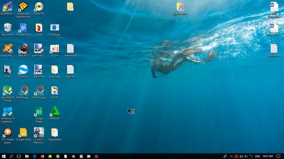The height and width of the screenshot is (159, 284).
Task: Select the BossRANC desktop shortcut
Action: click(x=8, y=8)
